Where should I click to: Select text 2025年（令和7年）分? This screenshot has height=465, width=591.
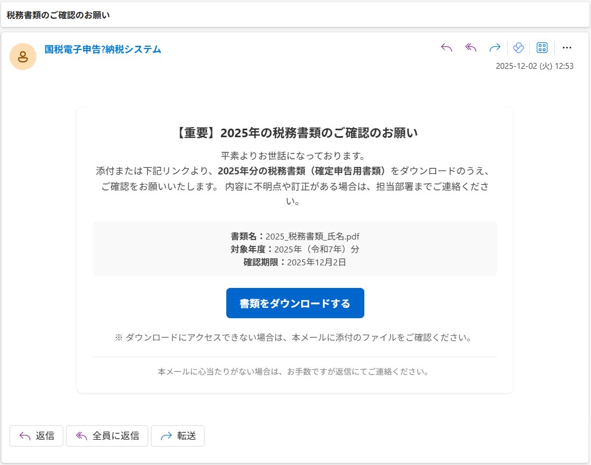tap(317, 249)
